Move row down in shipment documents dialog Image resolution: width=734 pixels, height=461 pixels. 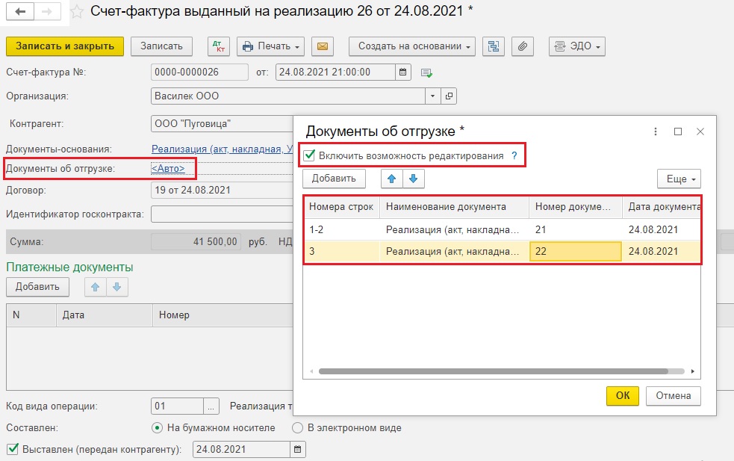(x=414, y=179)
